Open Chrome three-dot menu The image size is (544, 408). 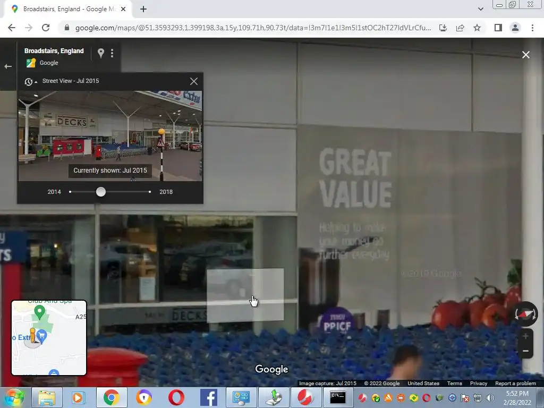click(532, 28)
